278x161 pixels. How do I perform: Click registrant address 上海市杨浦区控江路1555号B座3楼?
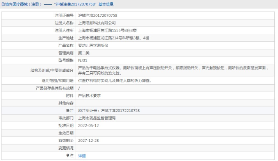[x=107, y=30]
